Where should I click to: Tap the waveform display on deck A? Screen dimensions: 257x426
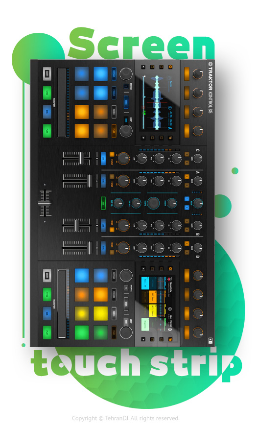[158, 102]
